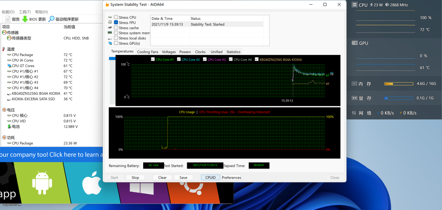The width and height of the screenshot is (442, 210).
Task: Click the 驱动程序更新 magnifier icon
Action: 51,19
